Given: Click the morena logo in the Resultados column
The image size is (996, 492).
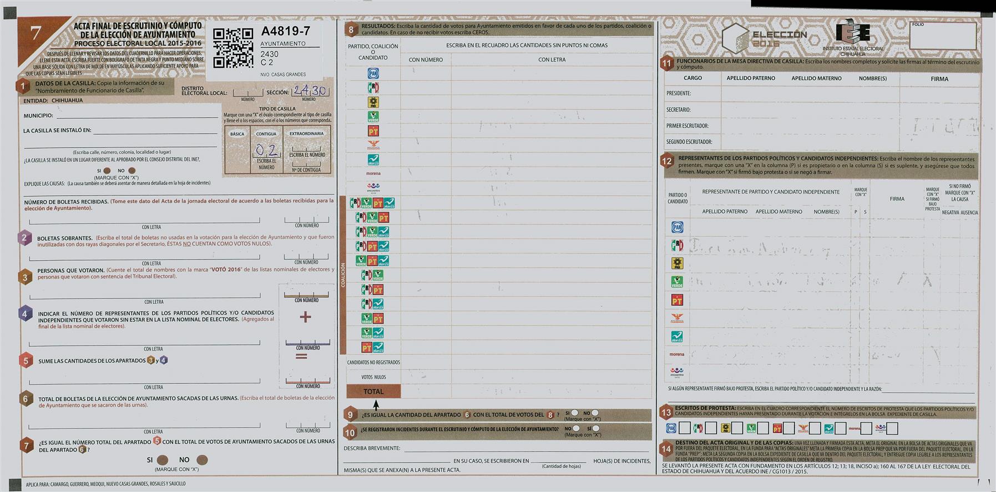Looking at the screenshot, I should click(x=373, y=174).
